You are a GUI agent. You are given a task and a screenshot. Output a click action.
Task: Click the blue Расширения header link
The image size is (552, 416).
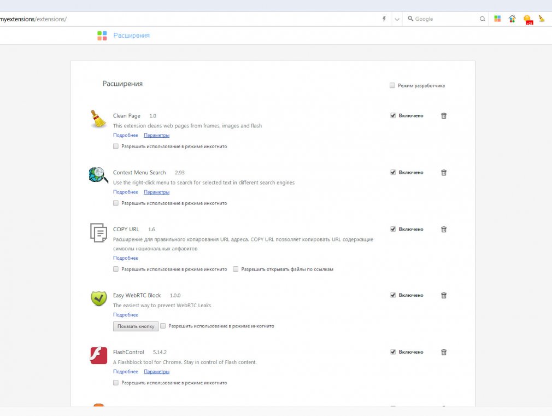[131, 36]
